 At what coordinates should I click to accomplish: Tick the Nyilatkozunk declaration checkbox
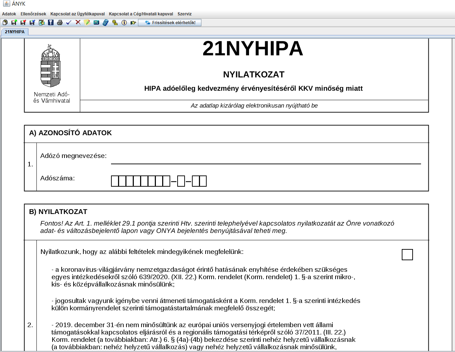pos(407,255)
